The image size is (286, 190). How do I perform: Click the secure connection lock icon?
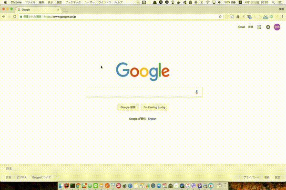coord(22,16)
